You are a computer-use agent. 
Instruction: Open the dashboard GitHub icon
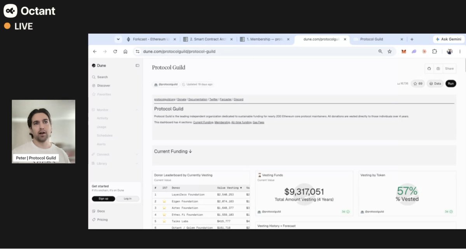tap(429, 69)
